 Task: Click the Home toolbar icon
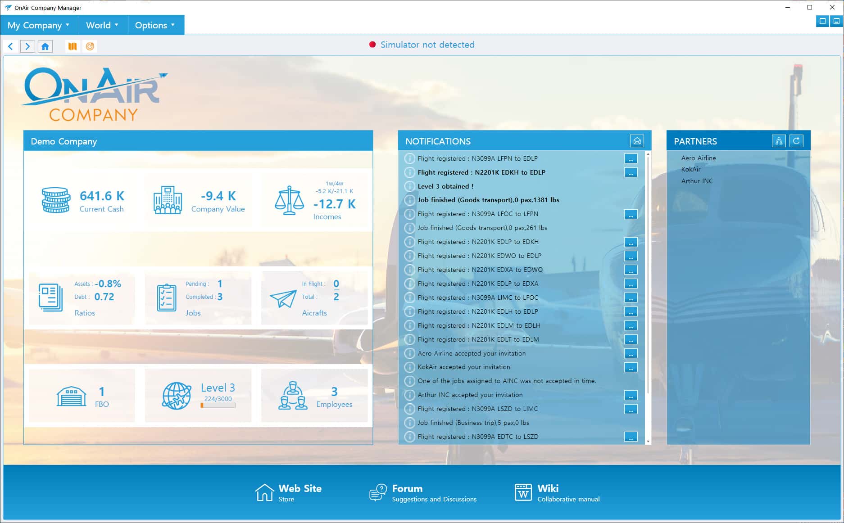click(x=45, y=46)
